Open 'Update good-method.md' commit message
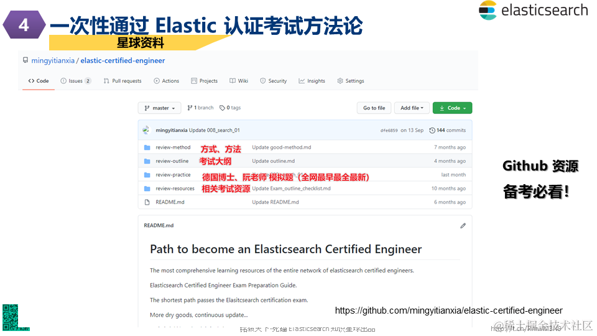 281,147
